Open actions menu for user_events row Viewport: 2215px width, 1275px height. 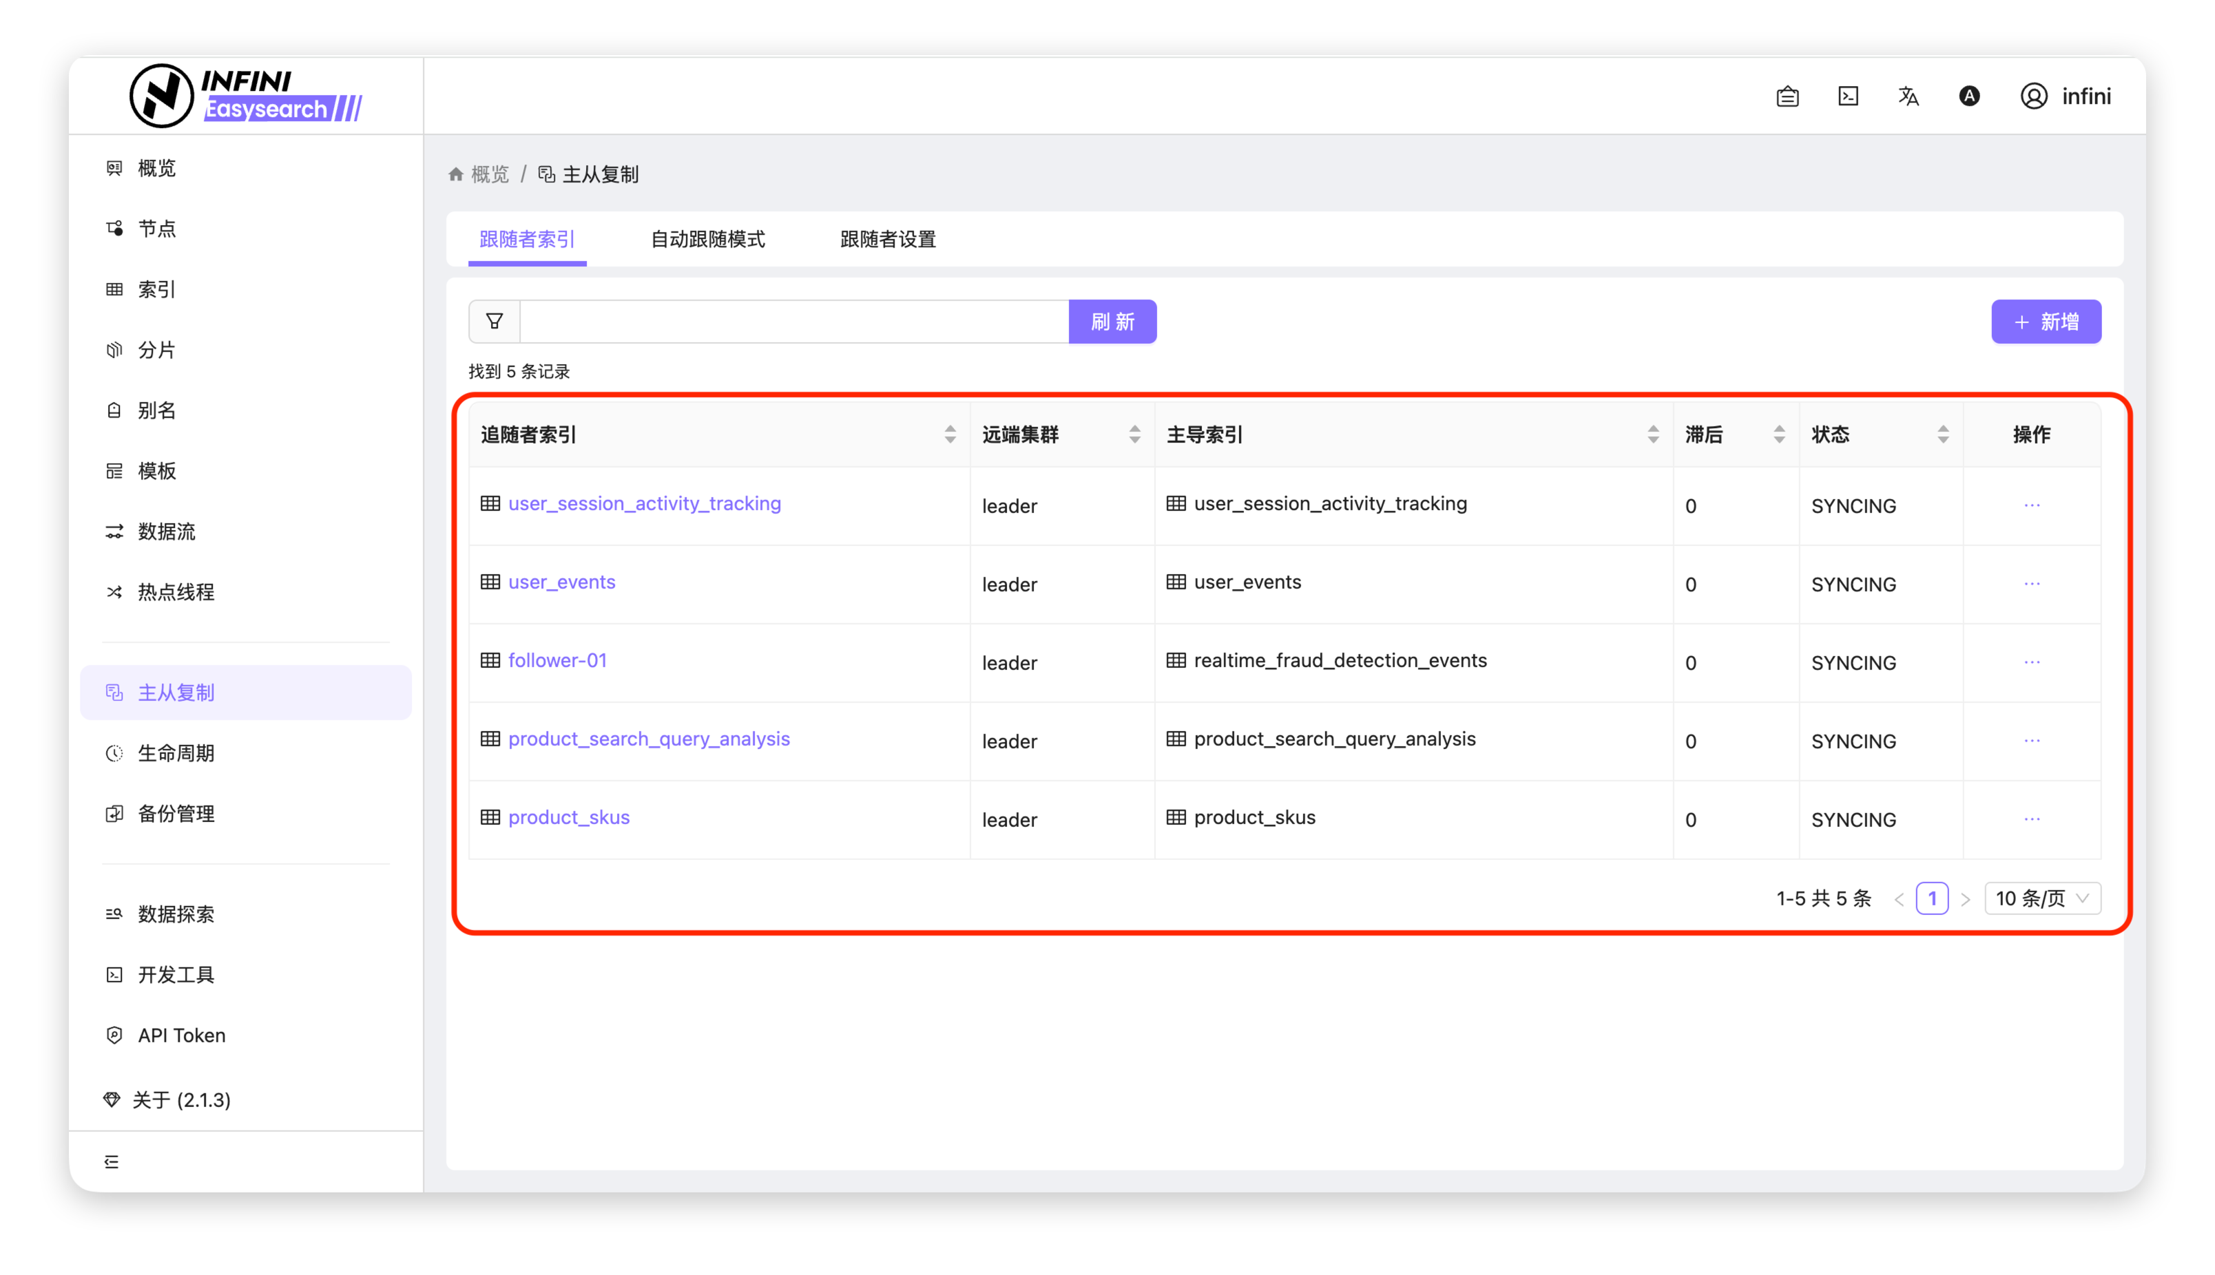[2032, 584]
